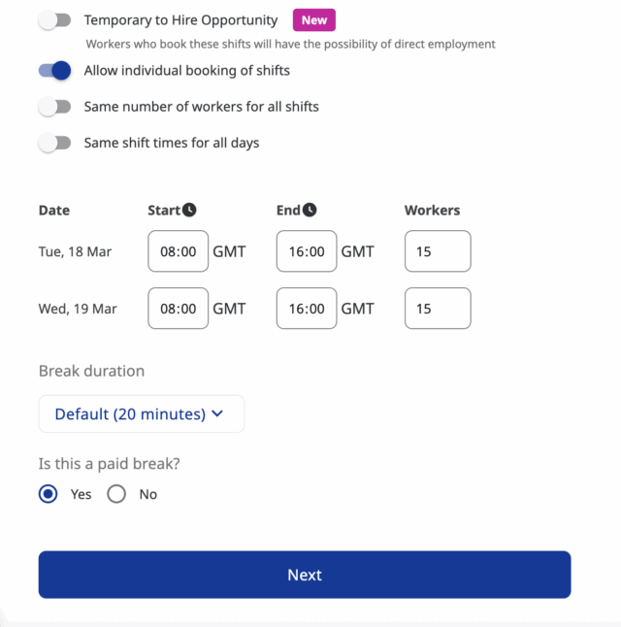Turn on Same number of workers toggle
Screen dimensions: 621x627
tap(54, 107)
